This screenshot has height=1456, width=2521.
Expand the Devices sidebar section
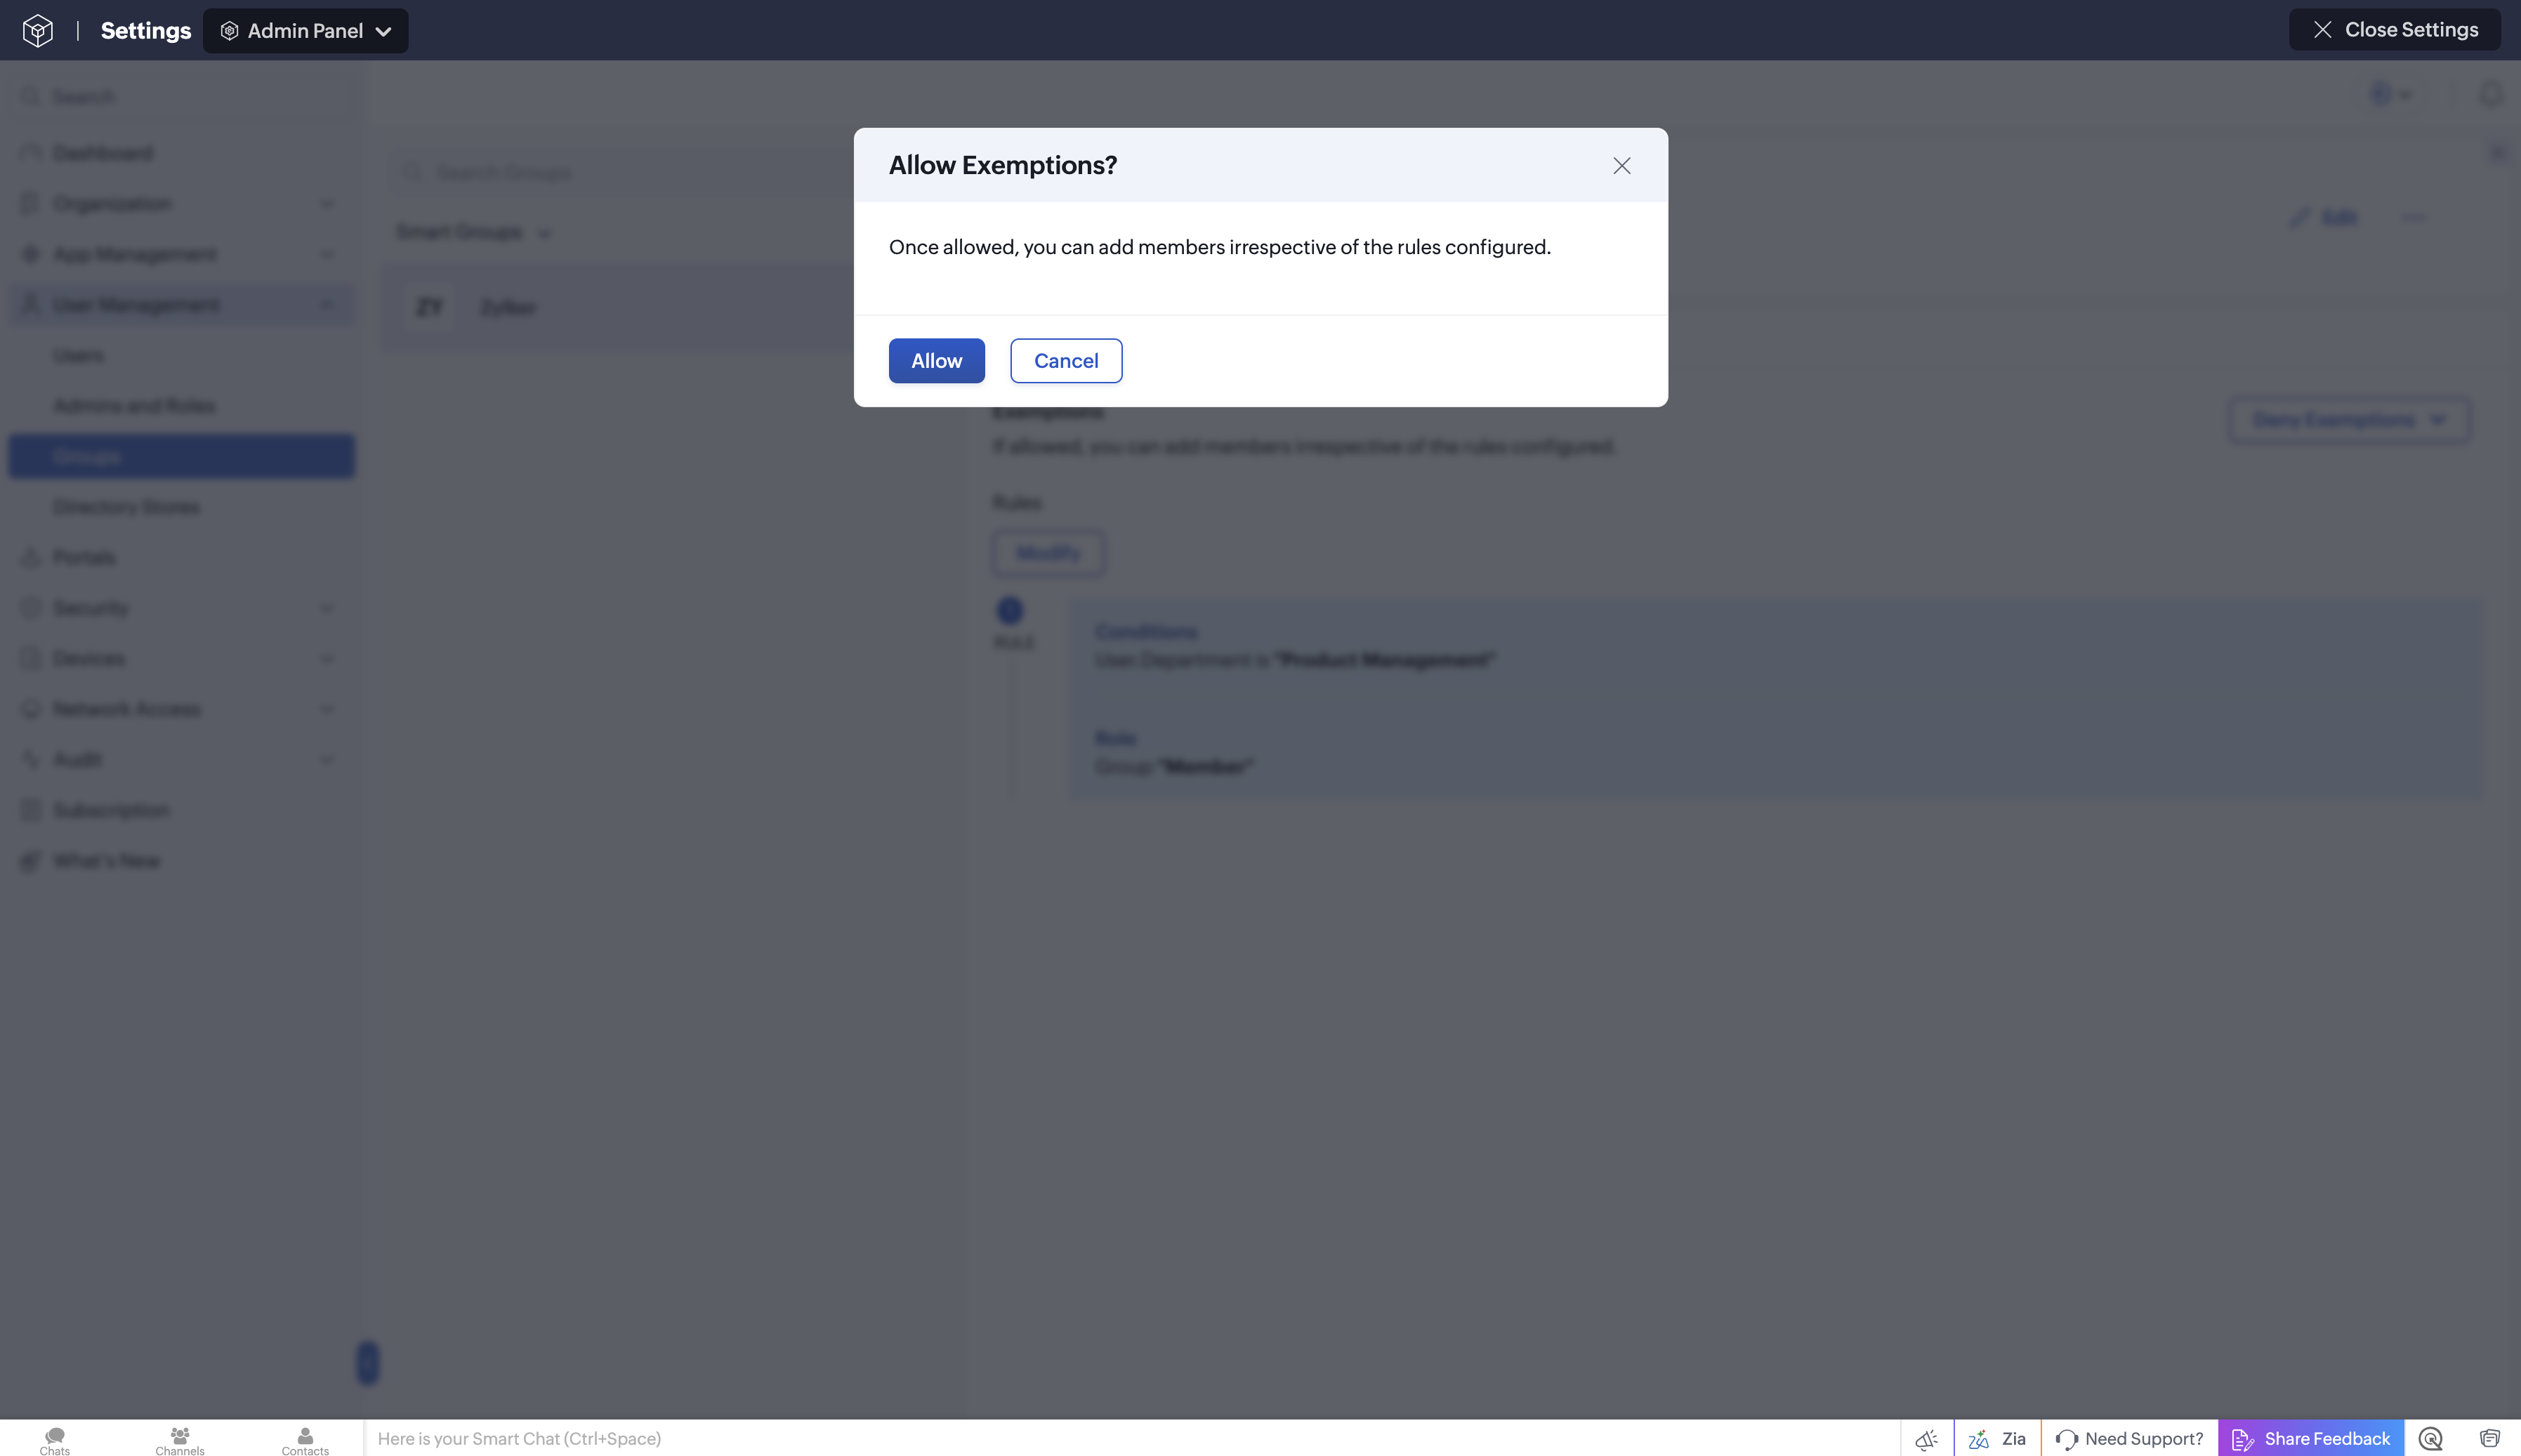182,658
